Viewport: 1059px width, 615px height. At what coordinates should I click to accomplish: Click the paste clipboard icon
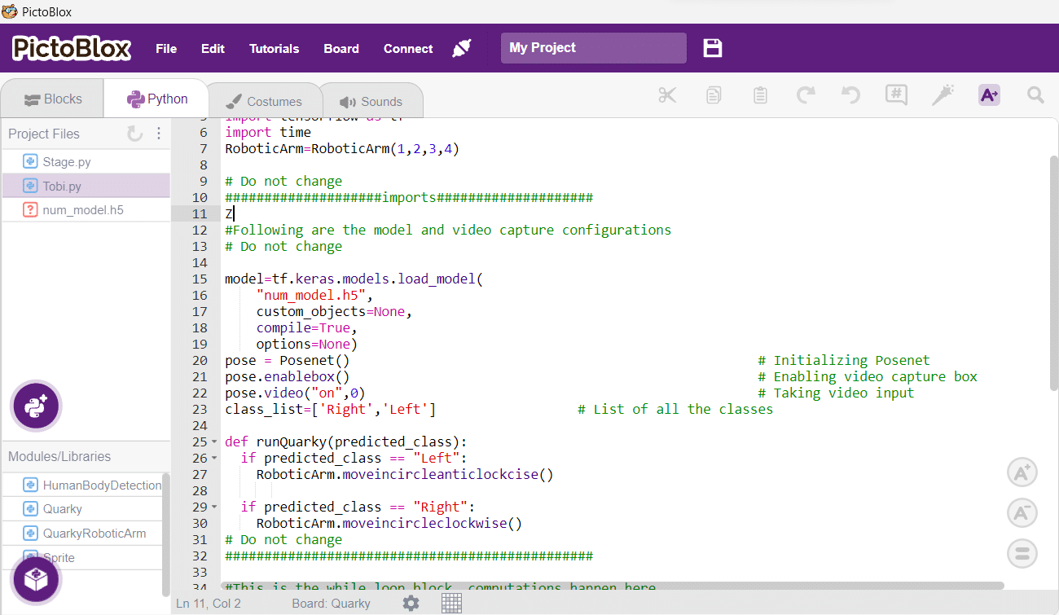[760, 95]
